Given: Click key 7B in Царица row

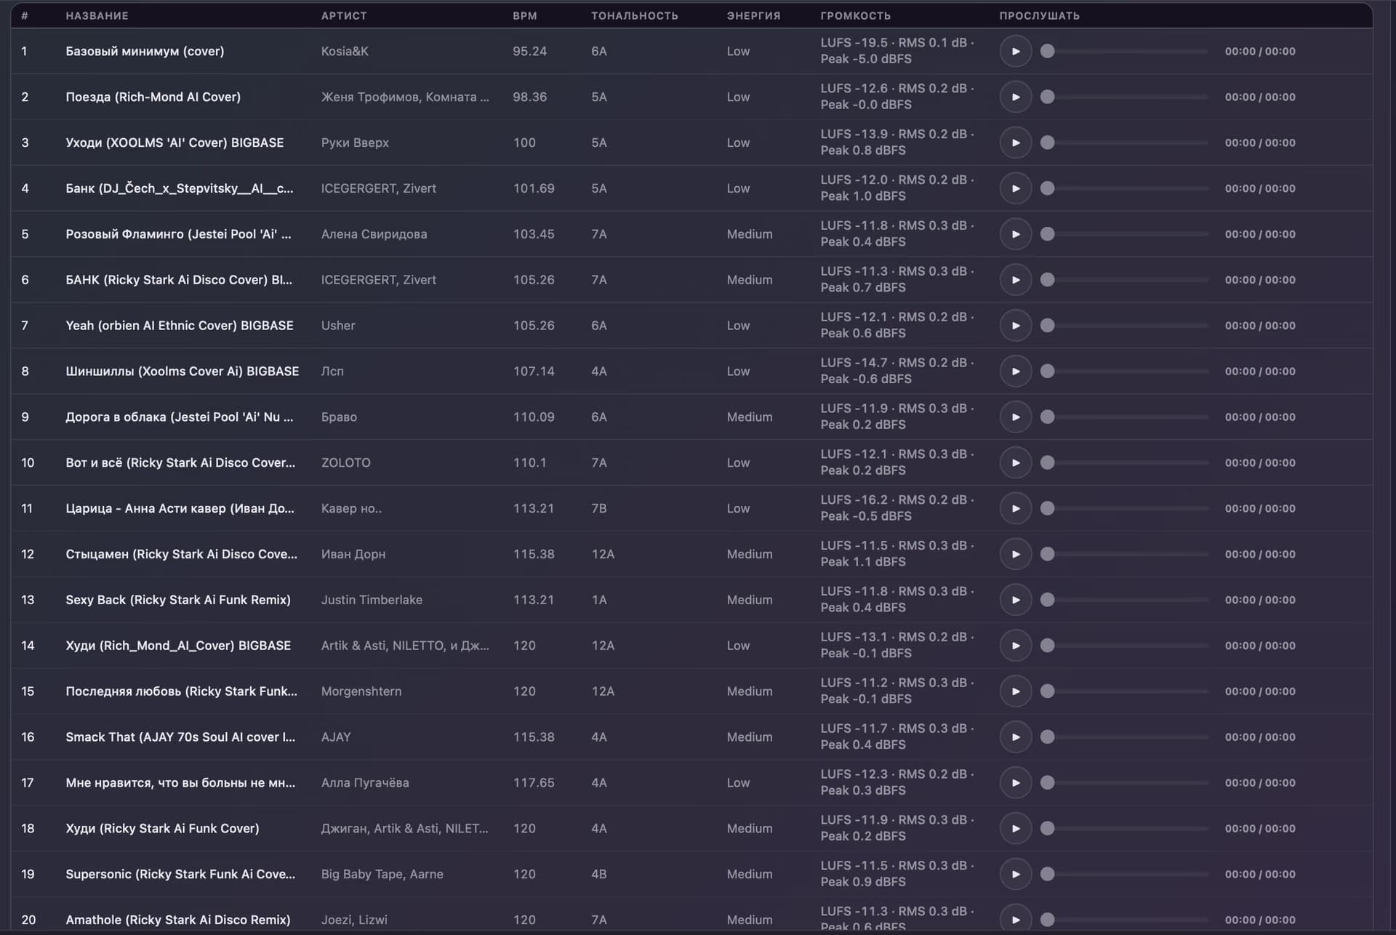Looking at the screenshot, I should pyautogui.click(x=599, y=508).
